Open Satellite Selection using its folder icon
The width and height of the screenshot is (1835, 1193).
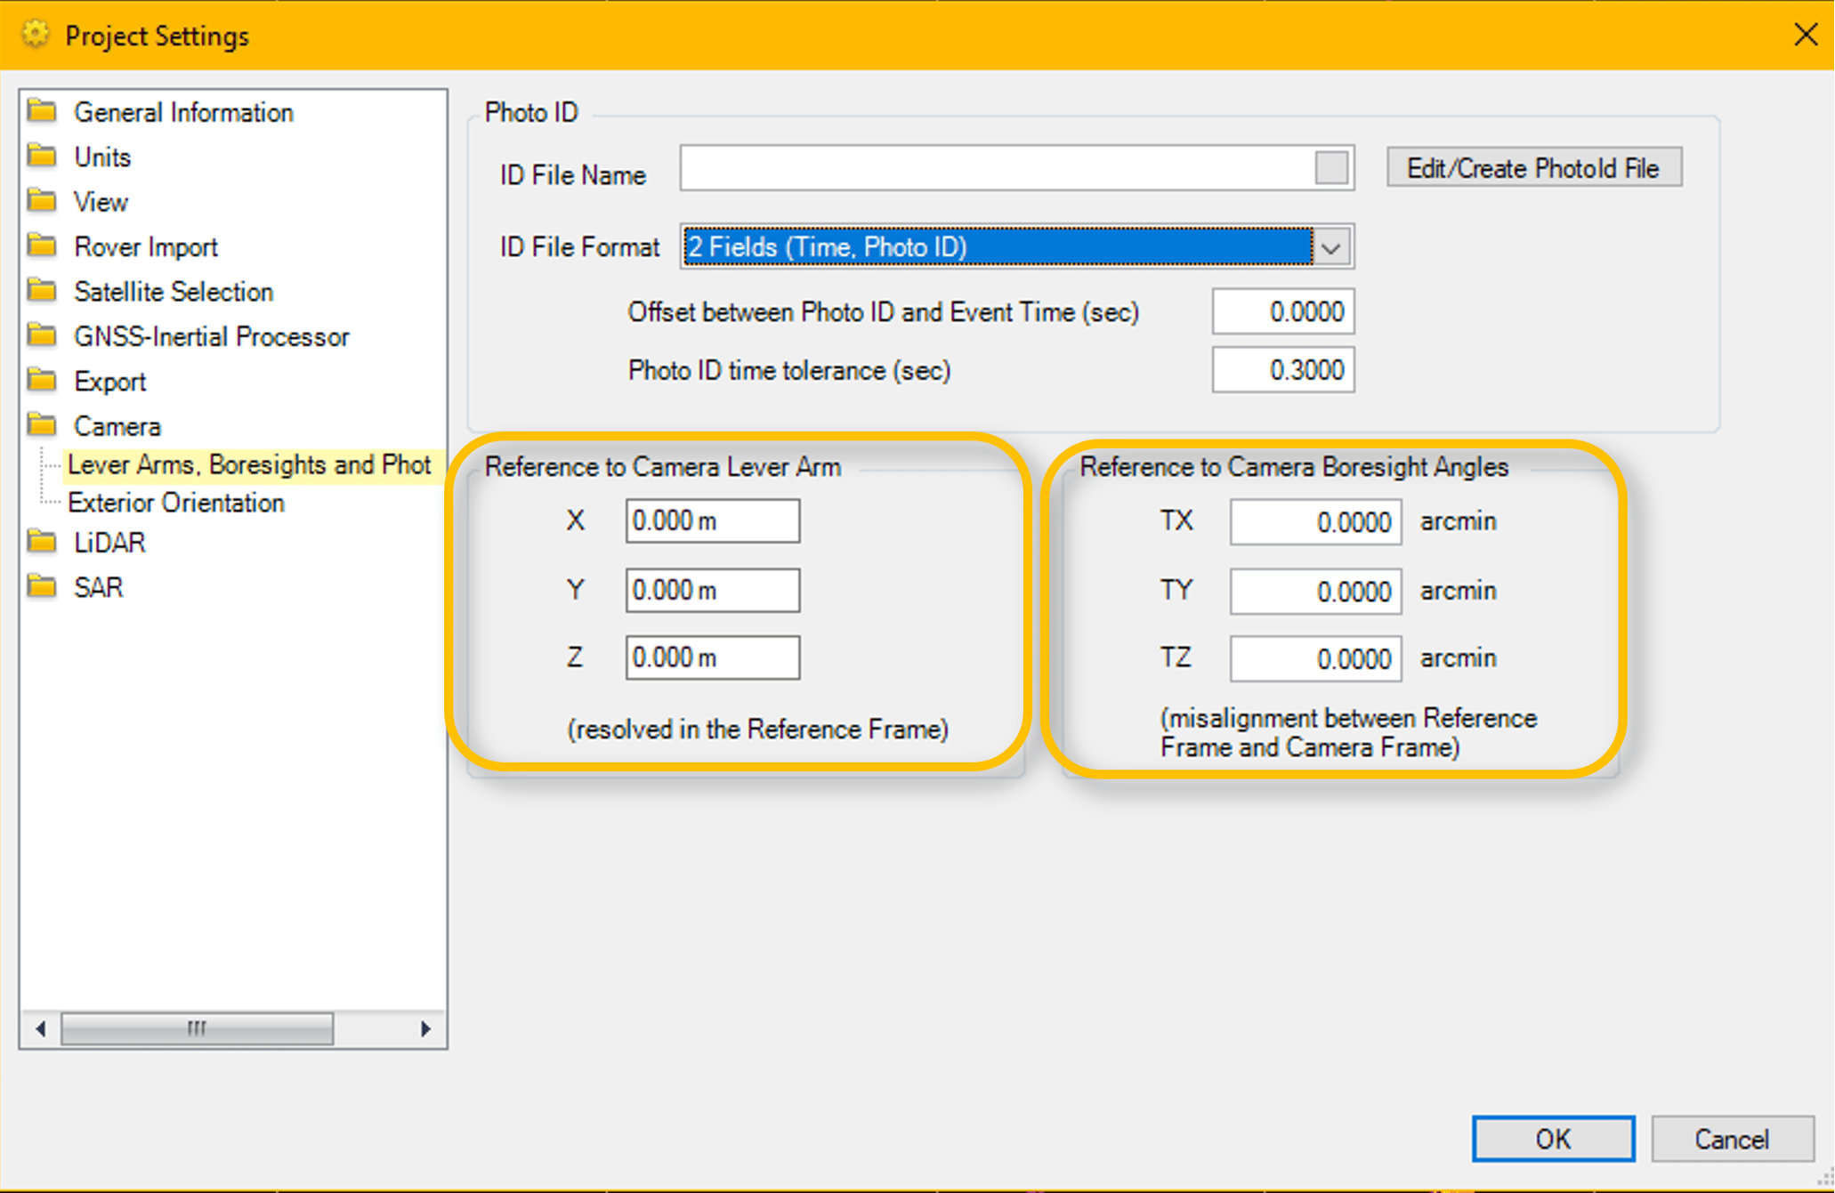[x=42, y=291]
